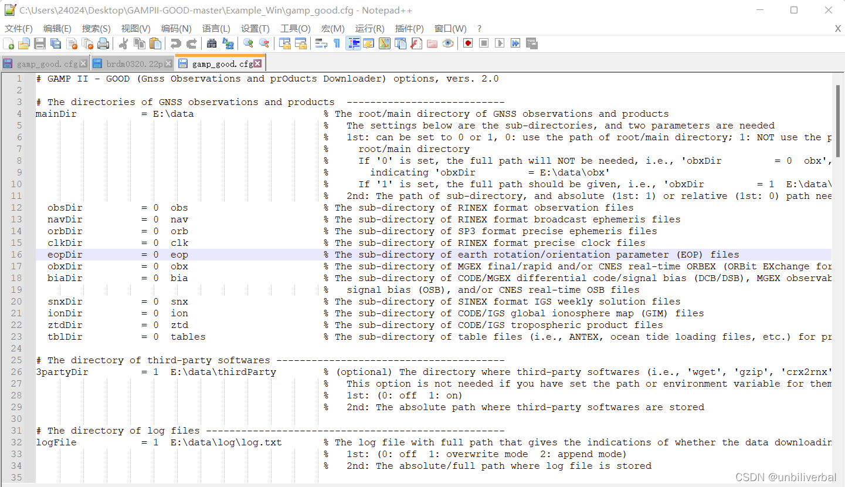This screenshot has height=487, width=845.
Task: Click the Close All documents toolbar icon
Action: coord(87,43)
